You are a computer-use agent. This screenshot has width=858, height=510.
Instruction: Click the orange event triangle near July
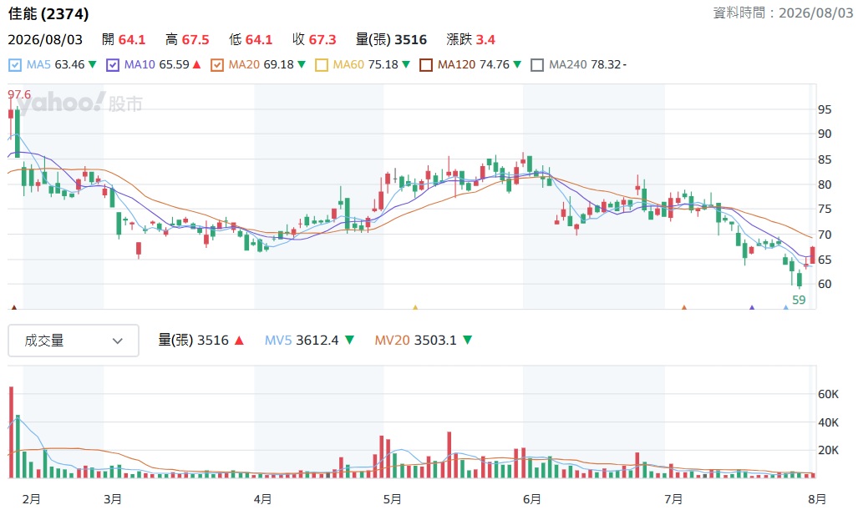tap(683, 308)
